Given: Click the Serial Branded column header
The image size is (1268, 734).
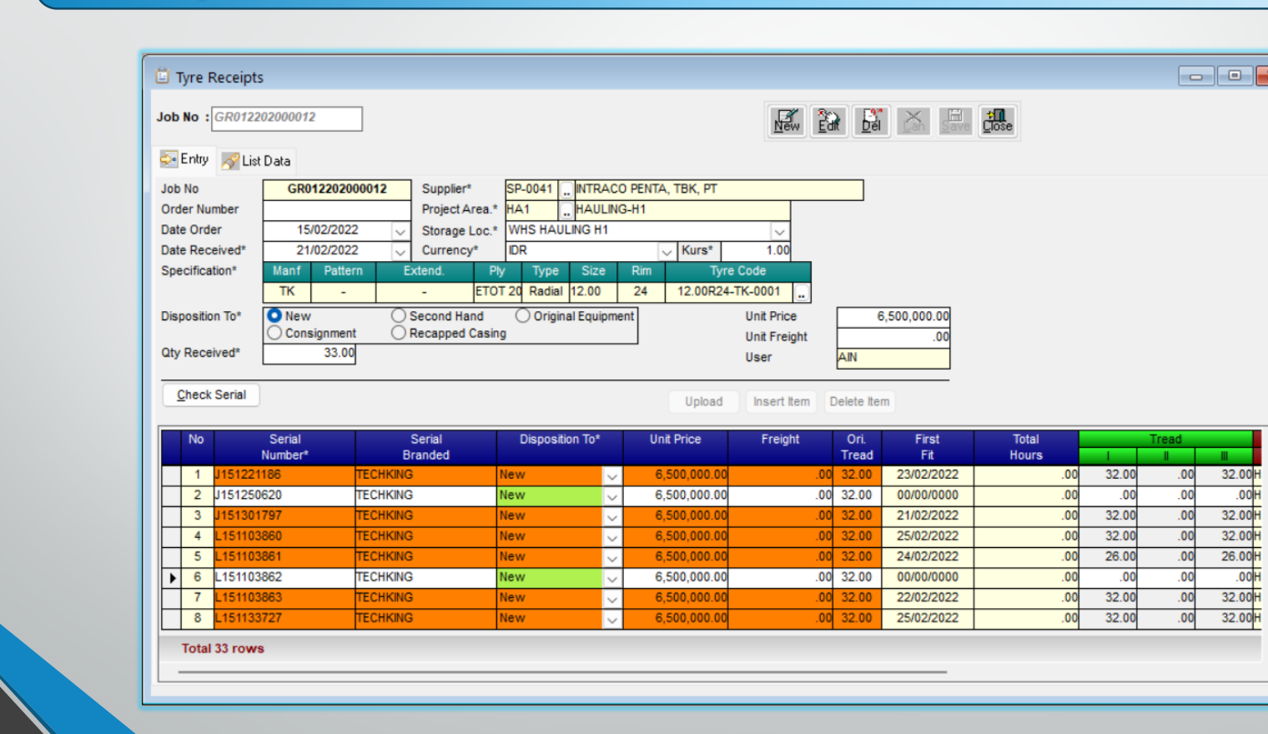Looking at the screenshot, I should tap(425, 447).
